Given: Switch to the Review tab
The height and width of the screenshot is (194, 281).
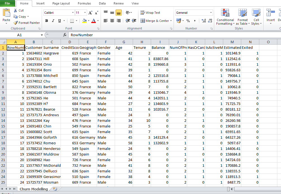Looking at the screenshot, I should pos(119,3).
